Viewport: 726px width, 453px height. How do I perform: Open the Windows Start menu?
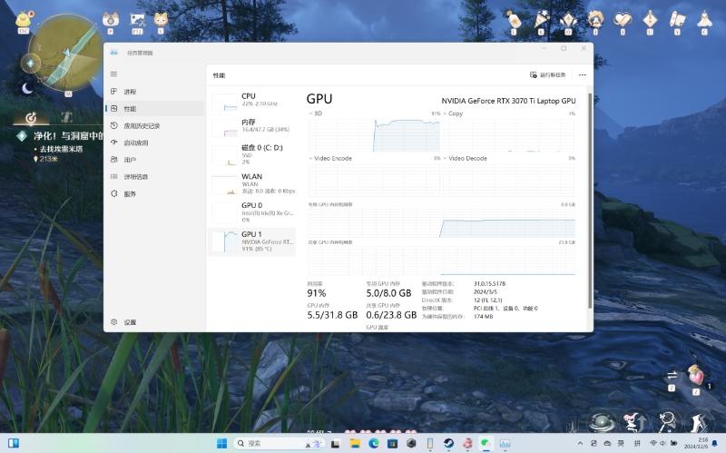[221, 443]
